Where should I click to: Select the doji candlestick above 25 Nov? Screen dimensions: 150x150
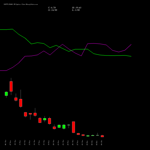[x=69, y=125]
